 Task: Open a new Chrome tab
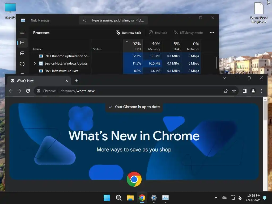click(77, 81)
